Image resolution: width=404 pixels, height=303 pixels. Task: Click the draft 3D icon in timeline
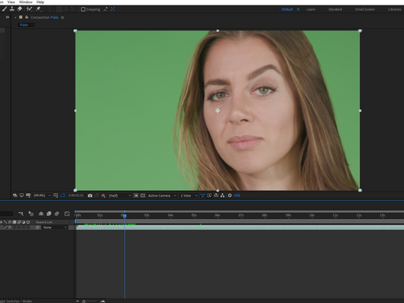coord(31,214)
